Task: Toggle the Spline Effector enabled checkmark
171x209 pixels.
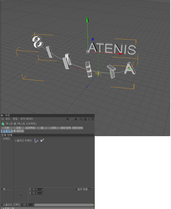Action: 42,140
